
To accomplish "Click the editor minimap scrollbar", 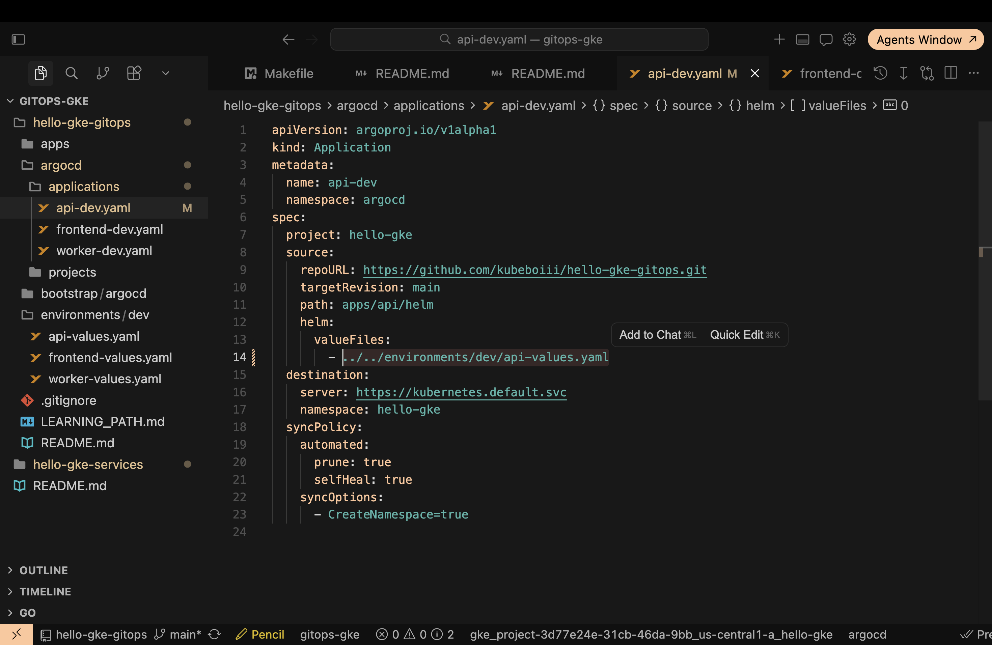I will 985,260.
